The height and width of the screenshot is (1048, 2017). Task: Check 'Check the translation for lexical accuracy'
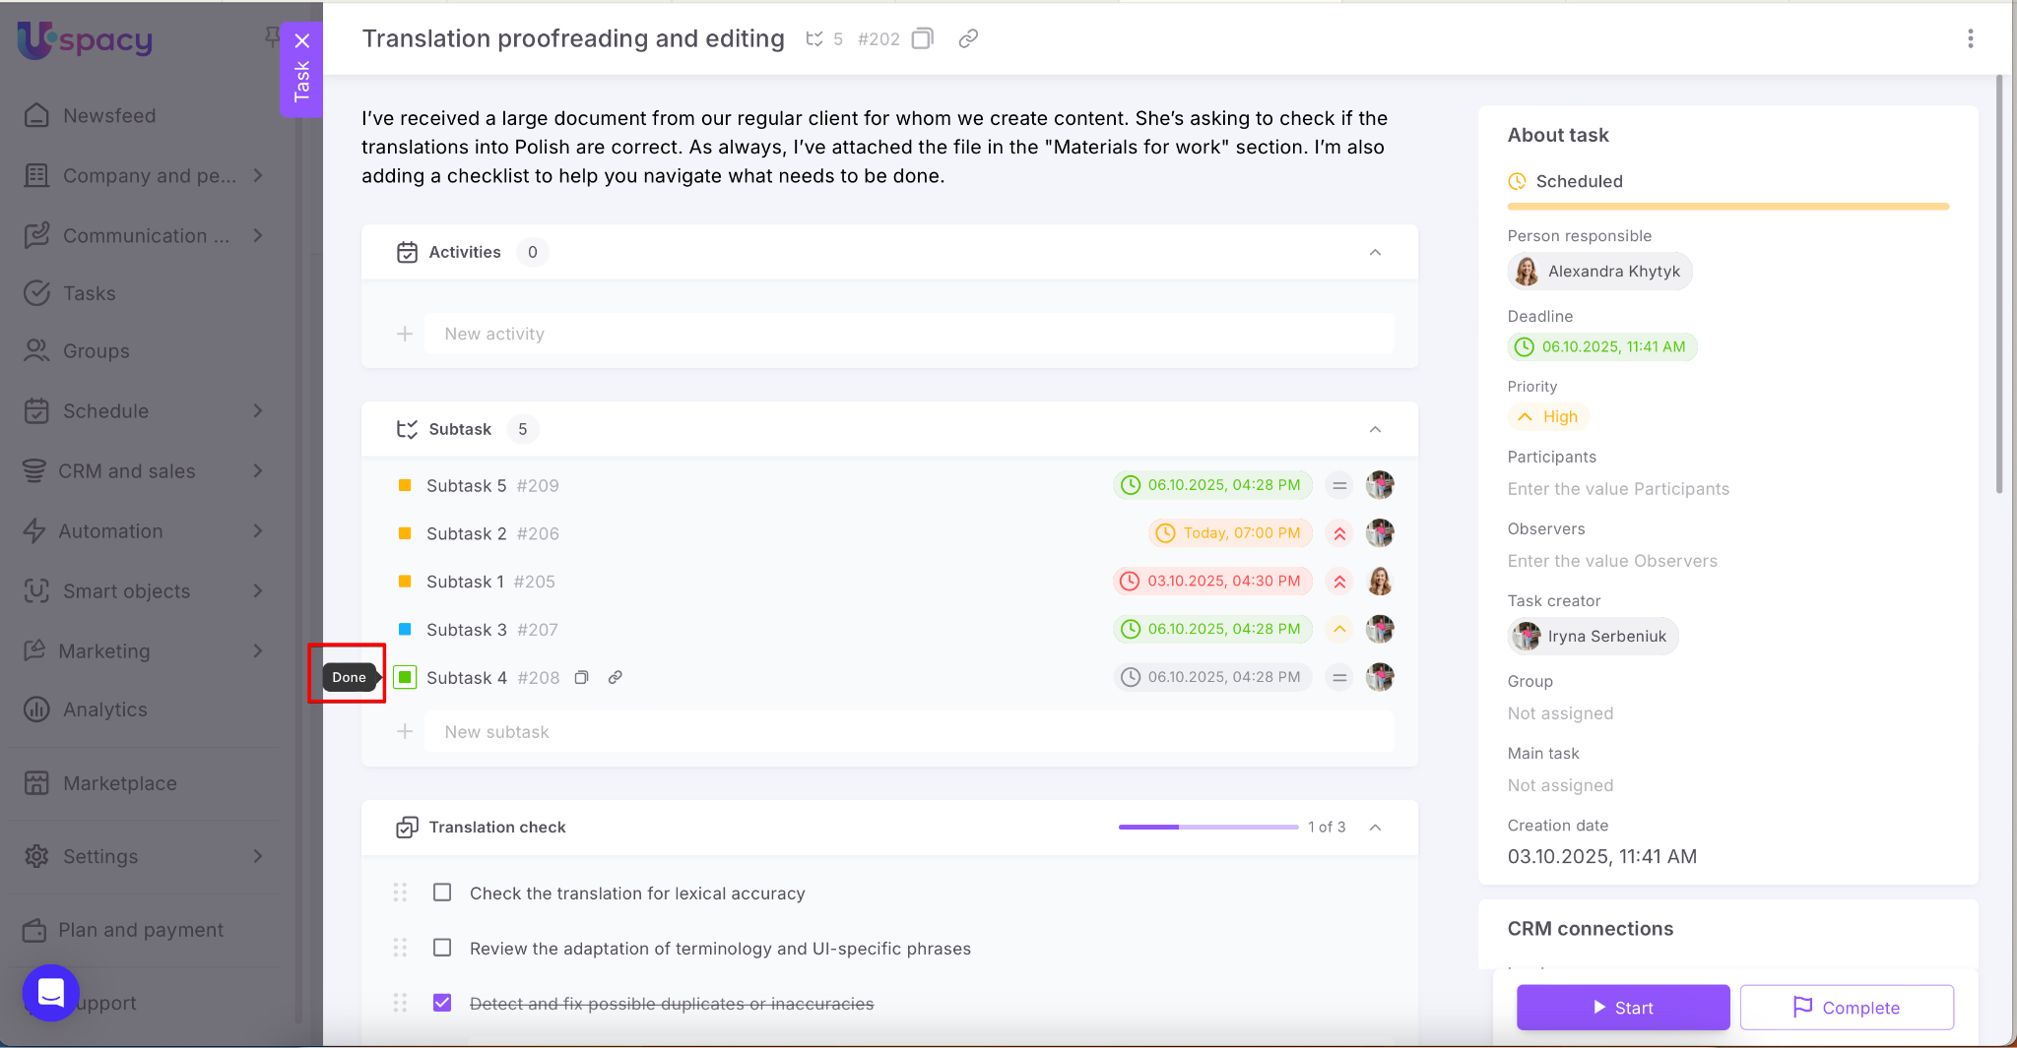pyautogui.click(x=442, y=893)
